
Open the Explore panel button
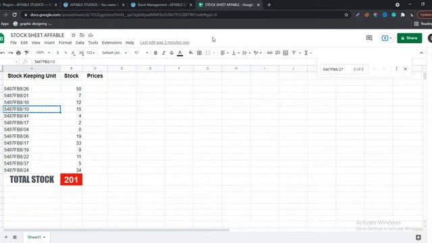(x=418, y=237)
